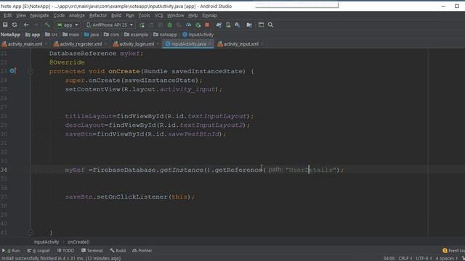Click the folder icon left of Project Structure

[249, 25]
